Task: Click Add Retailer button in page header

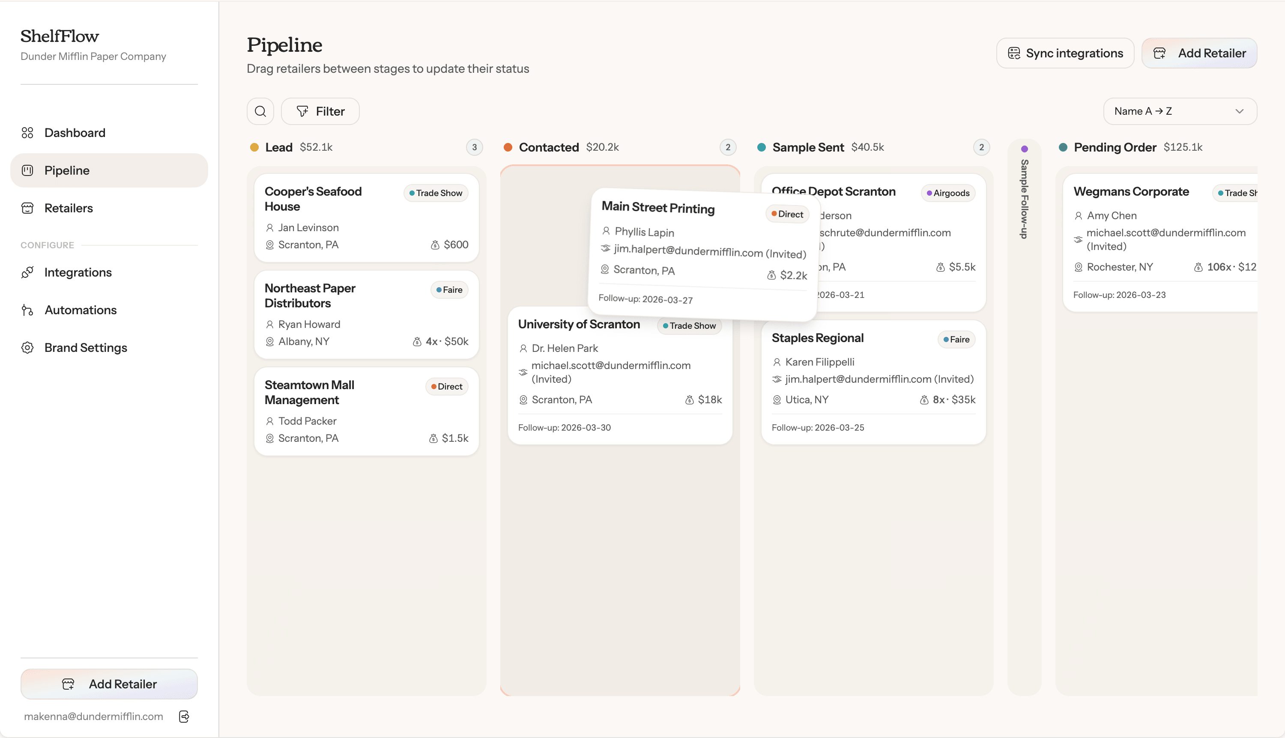Action: pos(1199,53)
